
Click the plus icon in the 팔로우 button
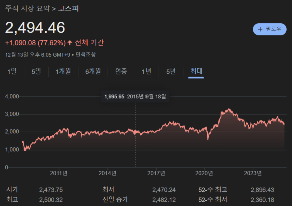coord(260,29)
